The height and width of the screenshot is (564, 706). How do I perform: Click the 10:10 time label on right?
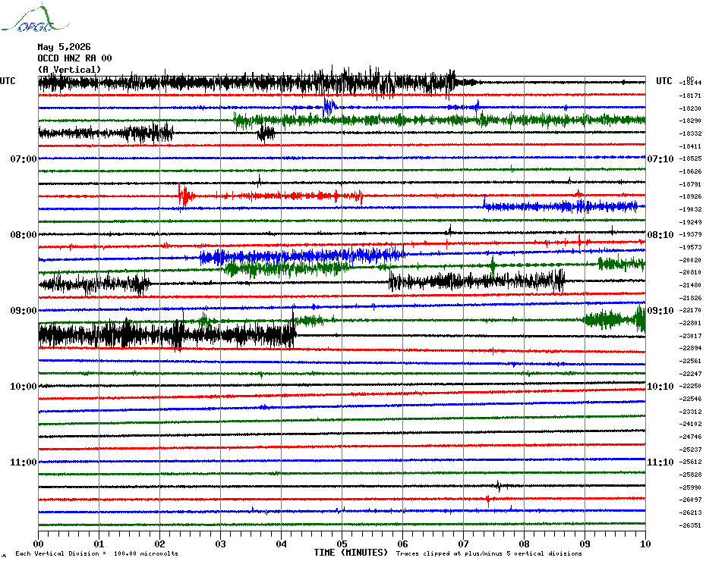tap(660, 387)
